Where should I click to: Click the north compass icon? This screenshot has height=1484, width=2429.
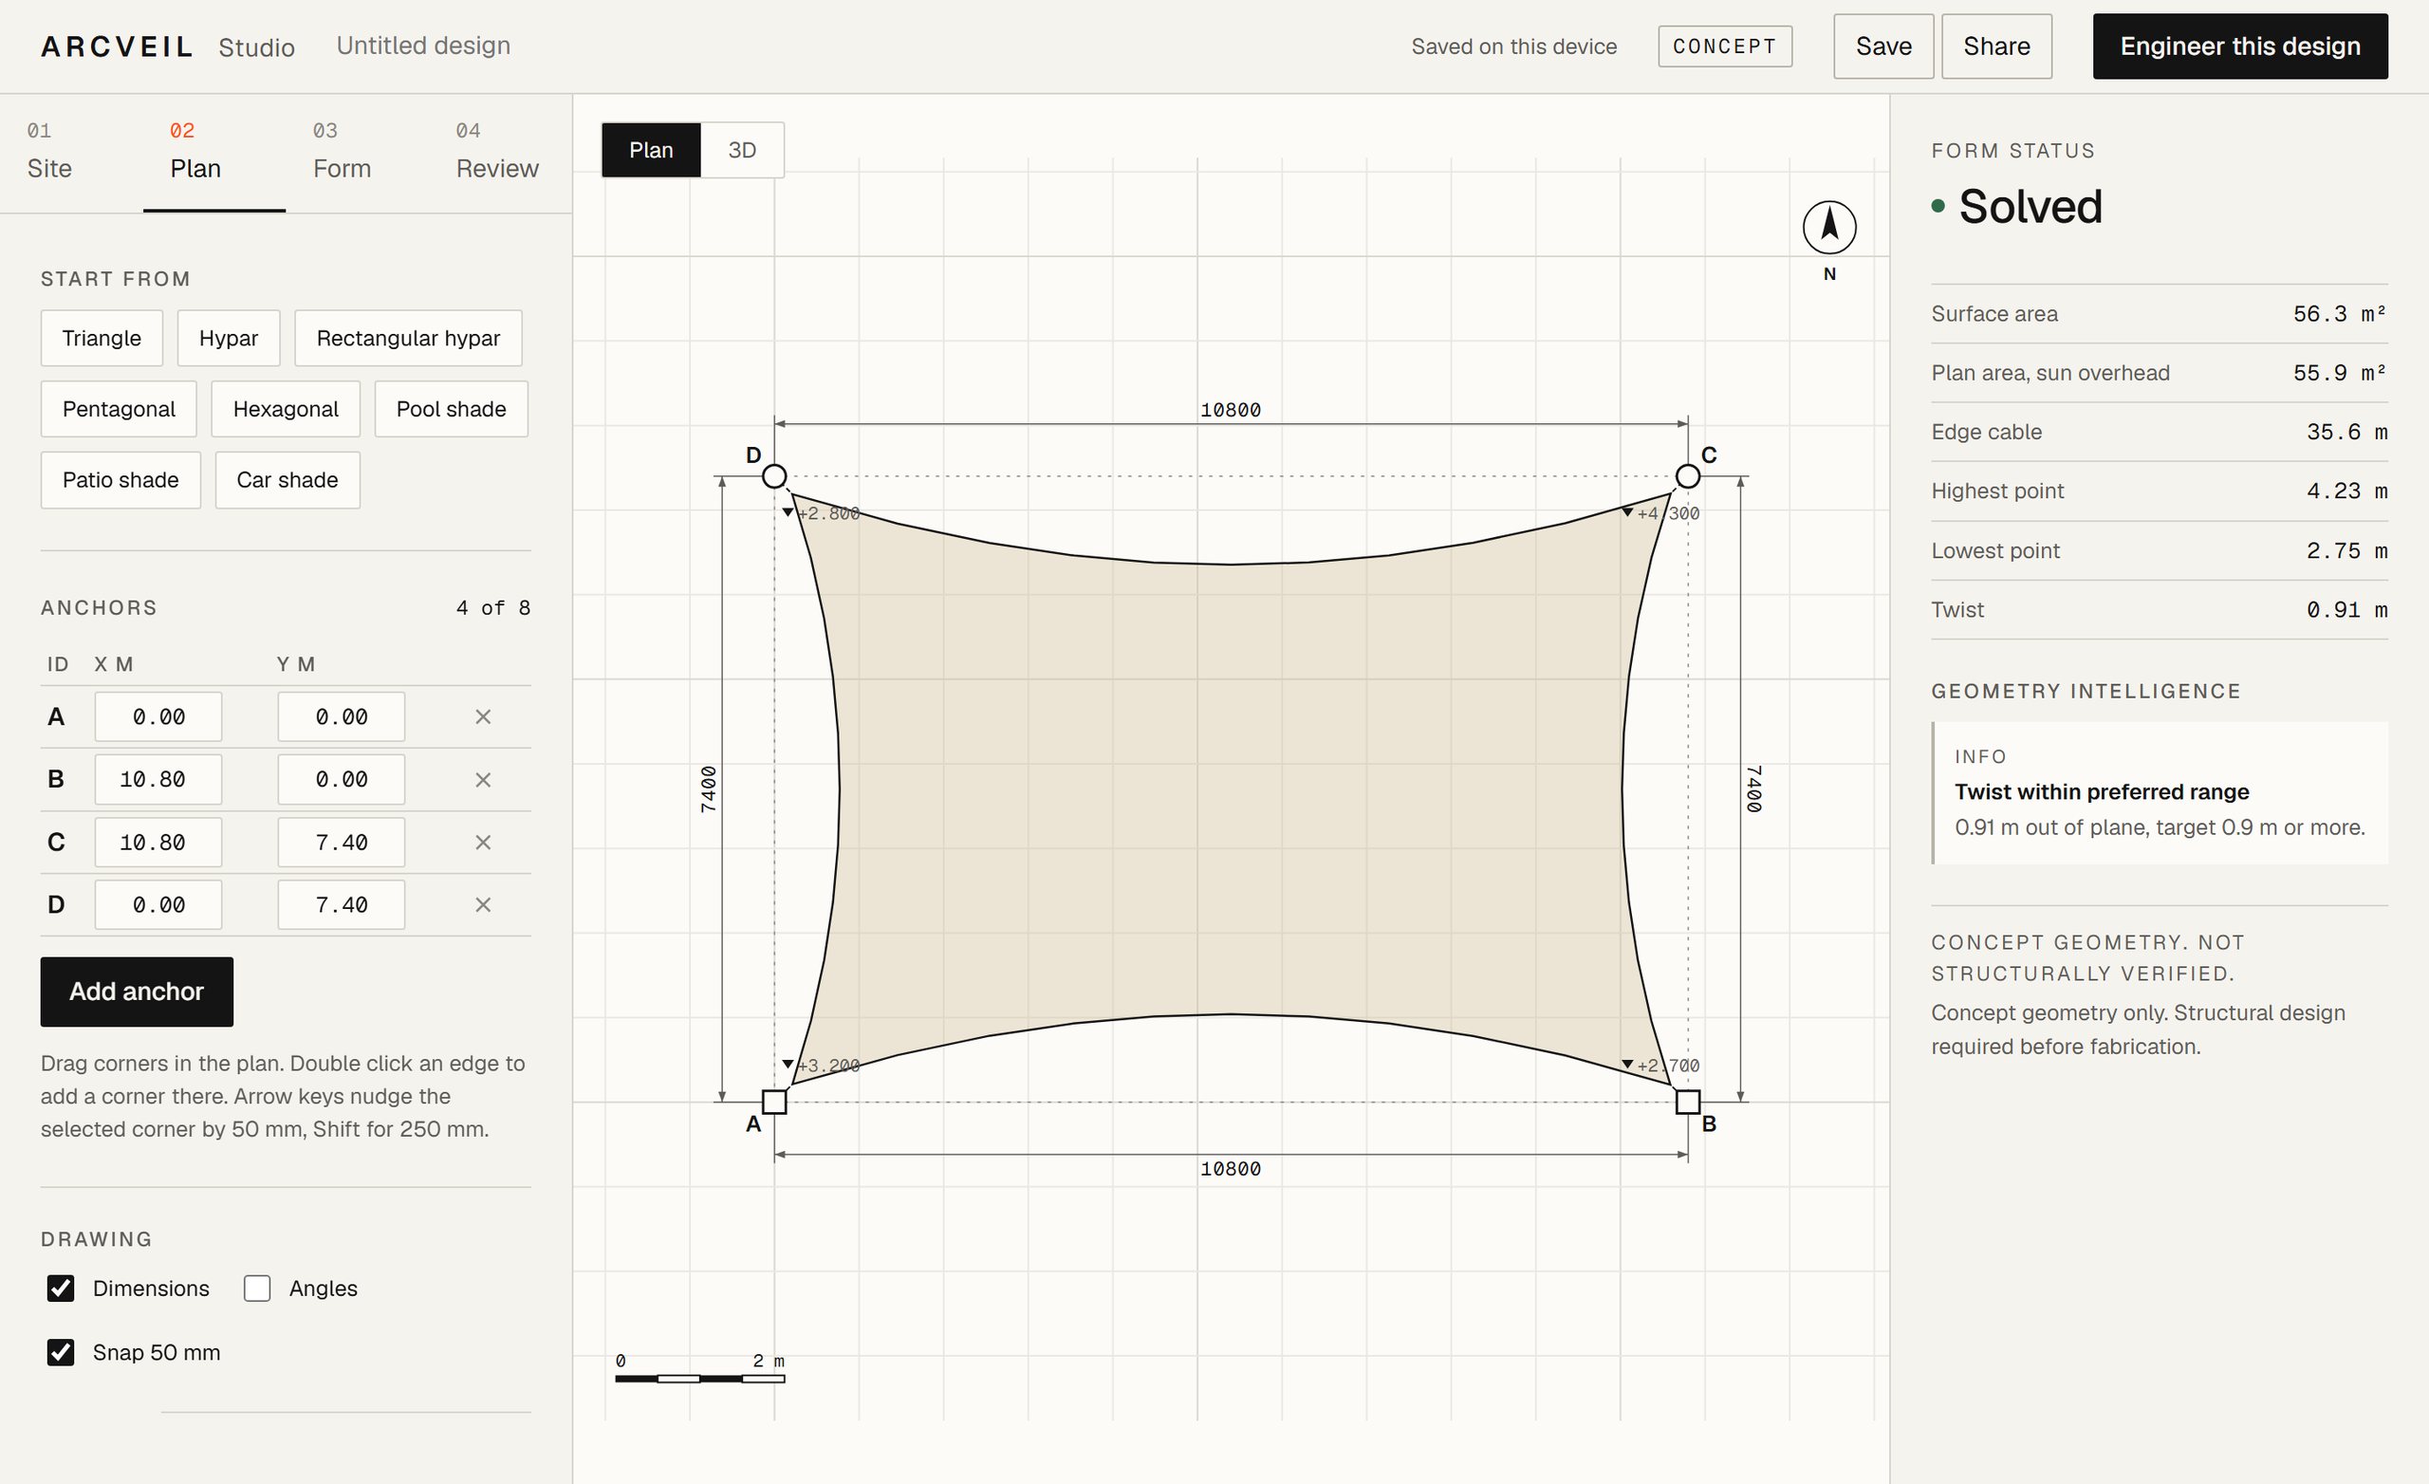(x=1829, y=228)
